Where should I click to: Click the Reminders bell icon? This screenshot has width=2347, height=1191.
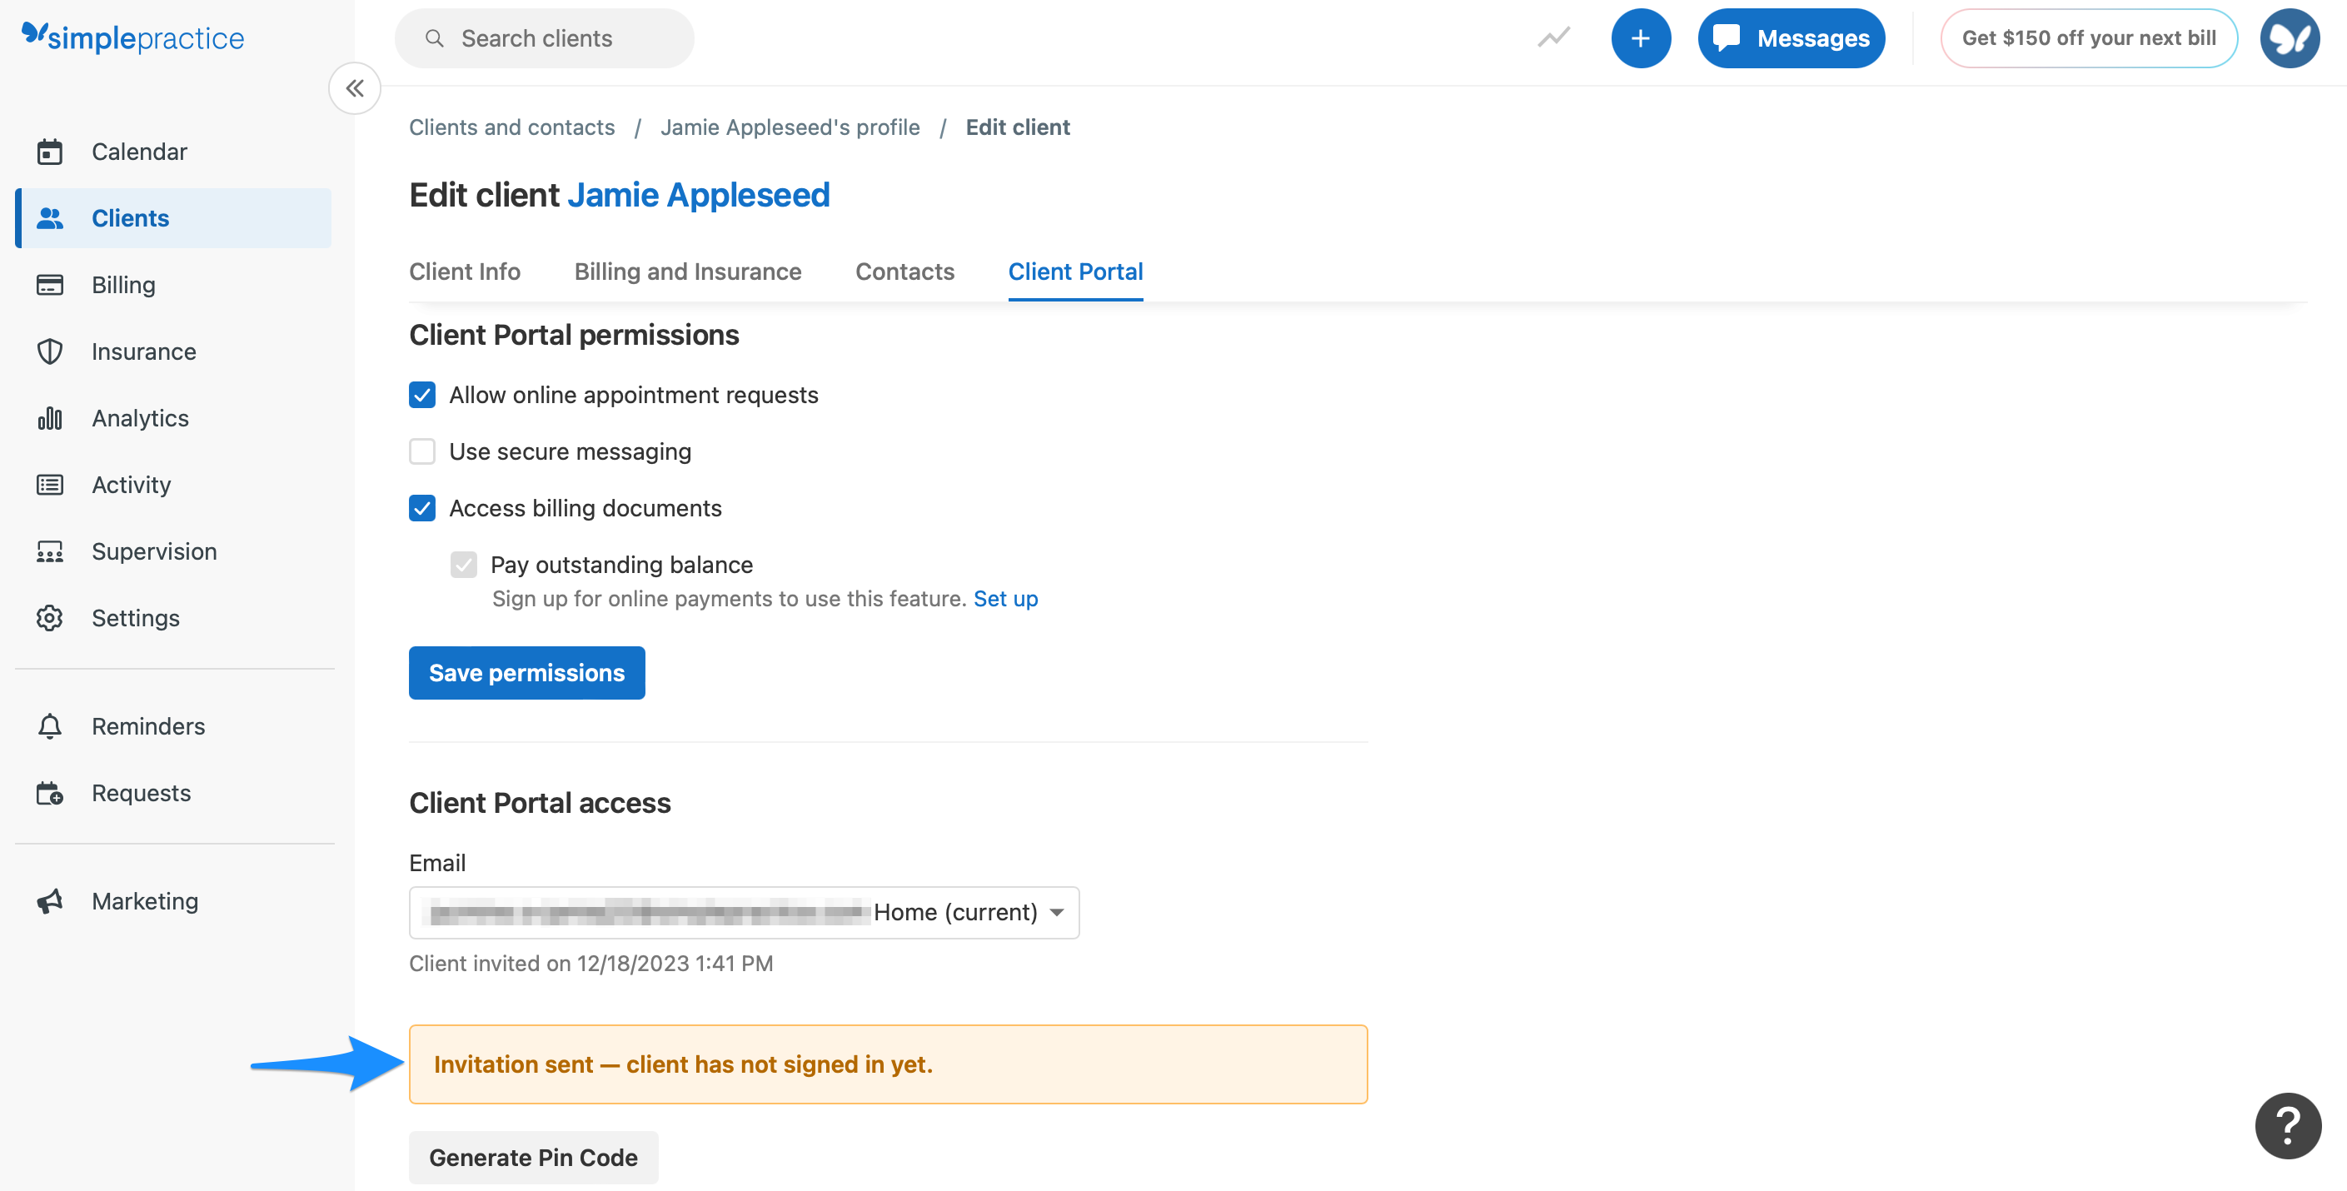point(49,726)
